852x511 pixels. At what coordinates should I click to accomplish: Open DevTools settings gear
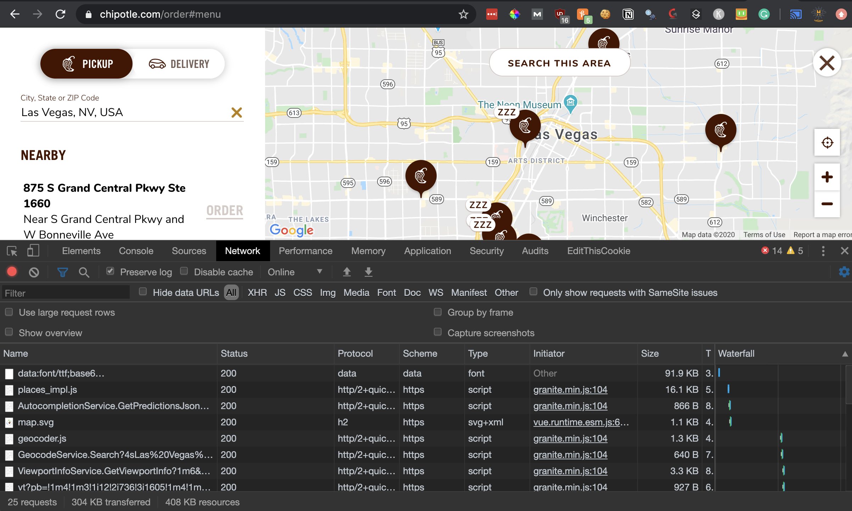pyautogui.click(x=844, y=272)
